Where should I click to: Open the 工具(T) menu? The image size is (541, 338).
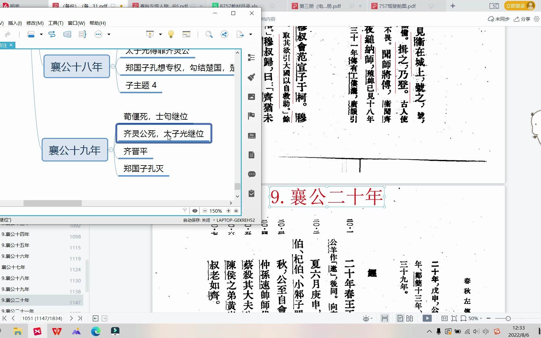click(x=56, y=23)
